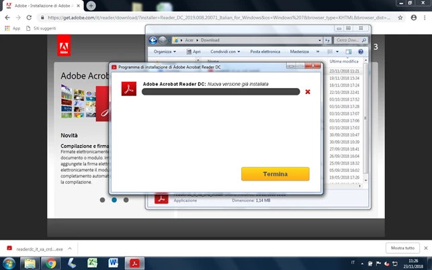Screen dimensions: 432x270
Task: Click Adobe installer taskbar icon
Action: click(x=134, y=263)
